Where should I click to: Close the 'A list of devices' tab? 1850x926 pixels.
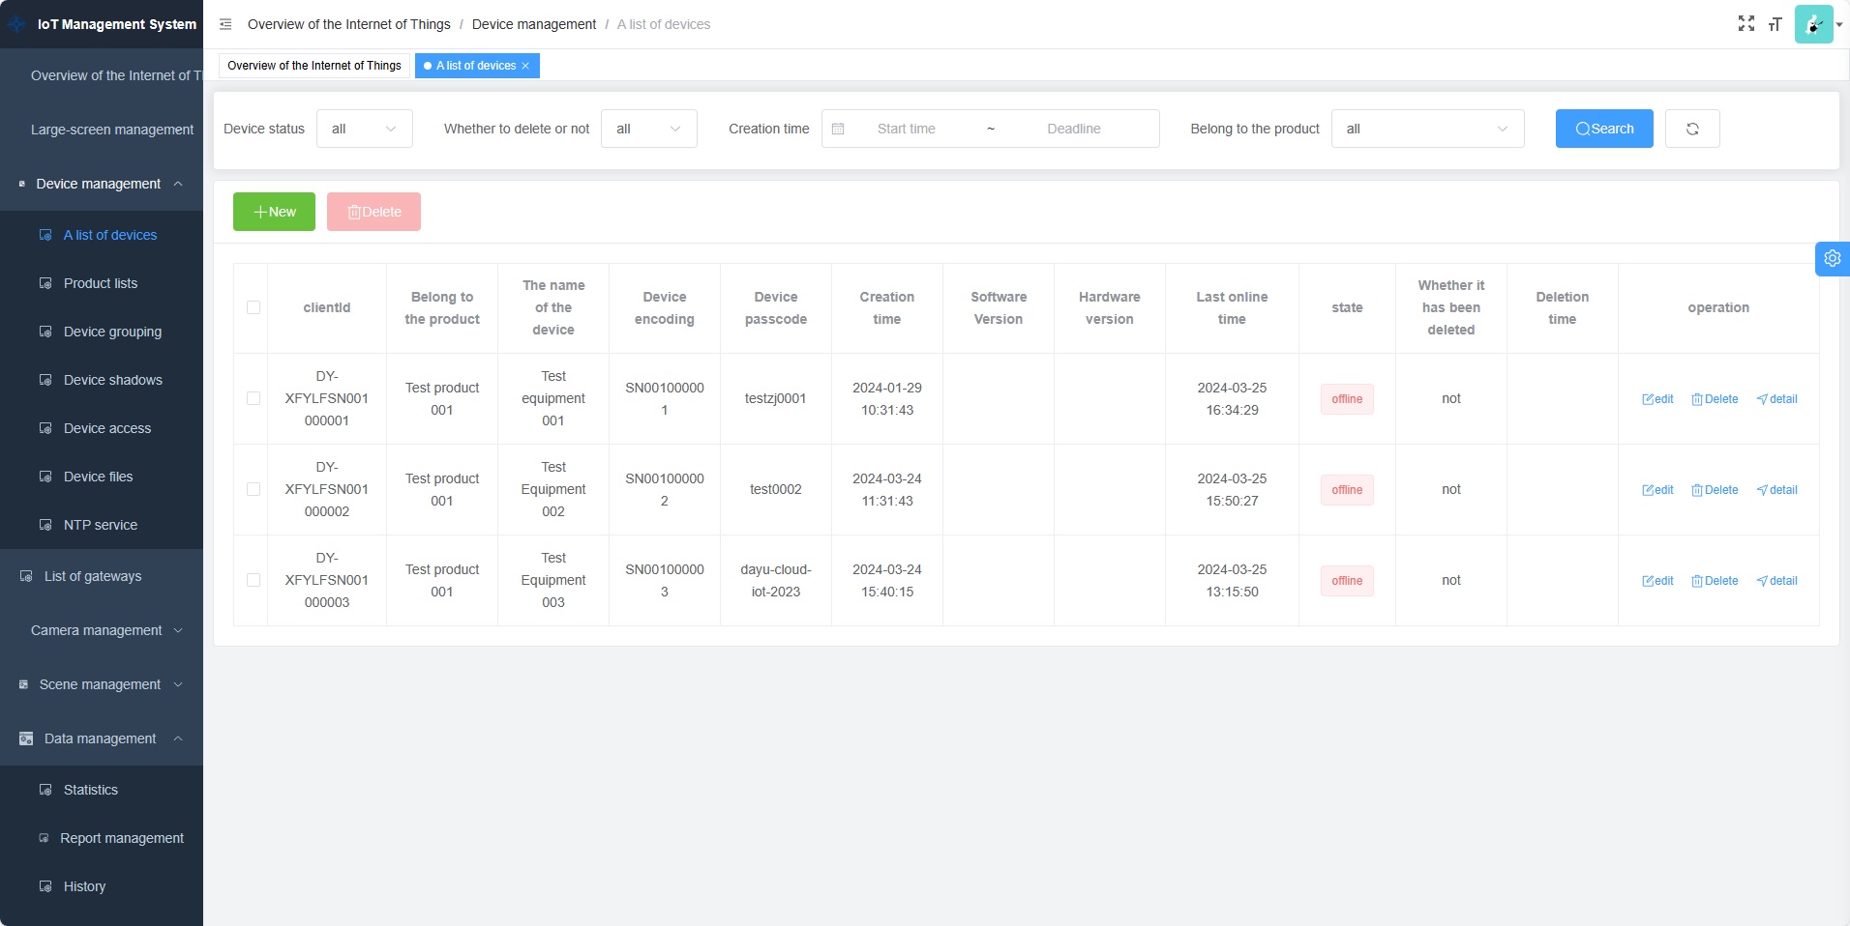[x=525, y=66]
